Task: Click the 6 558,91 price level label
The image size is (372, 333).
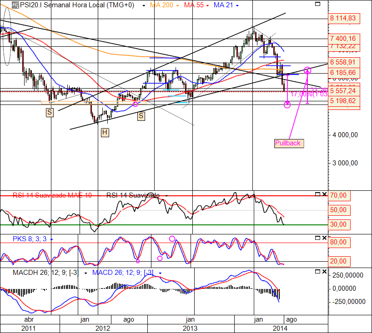Action: (x=344, y=62)
